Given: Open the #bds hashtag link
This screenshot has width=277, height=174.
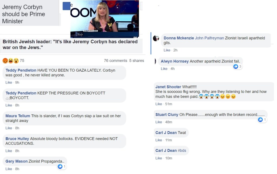Looking at the screenshot, I should [x=182, y=151].
